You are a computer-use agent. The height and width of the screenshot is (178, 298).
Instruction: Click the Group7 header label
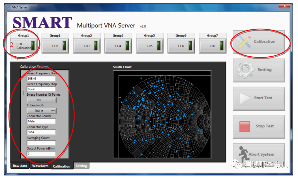[213, 36]
